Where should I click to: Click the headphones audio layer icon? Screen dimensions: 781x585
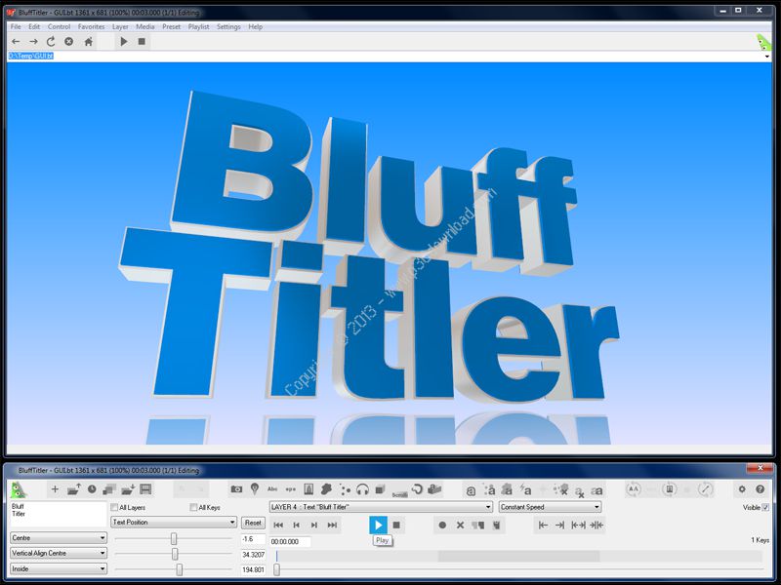pos(362,489)
